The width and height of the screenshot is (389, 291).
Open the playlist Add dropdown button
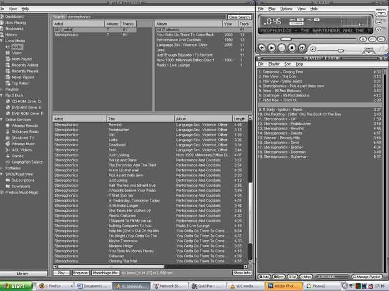click(264, 277)
